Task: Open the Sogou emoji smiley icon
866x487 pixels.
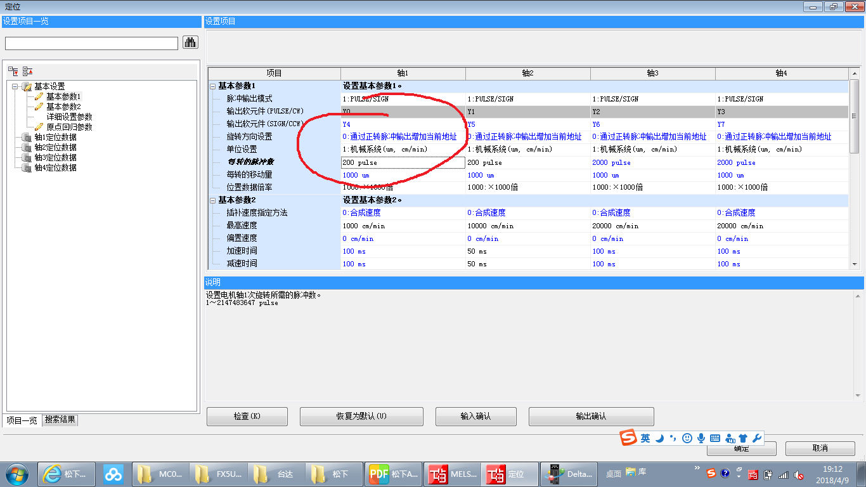Action: [687, 438]
